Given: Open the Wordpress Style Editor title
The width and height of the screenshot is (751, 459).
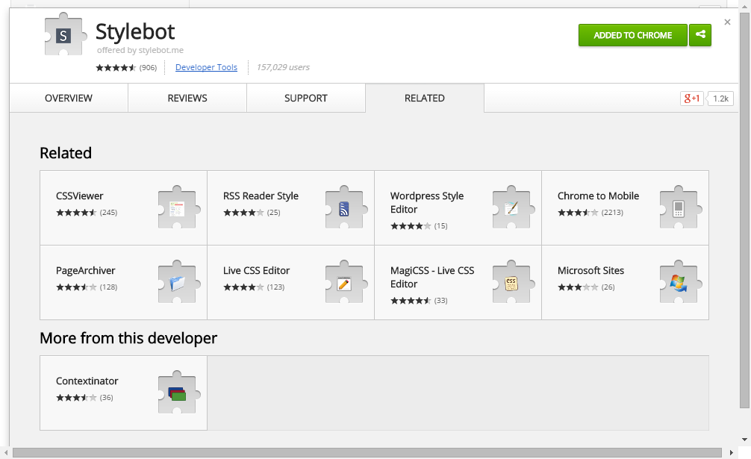Looking at the screenshot, I should (x=427, y=202).
